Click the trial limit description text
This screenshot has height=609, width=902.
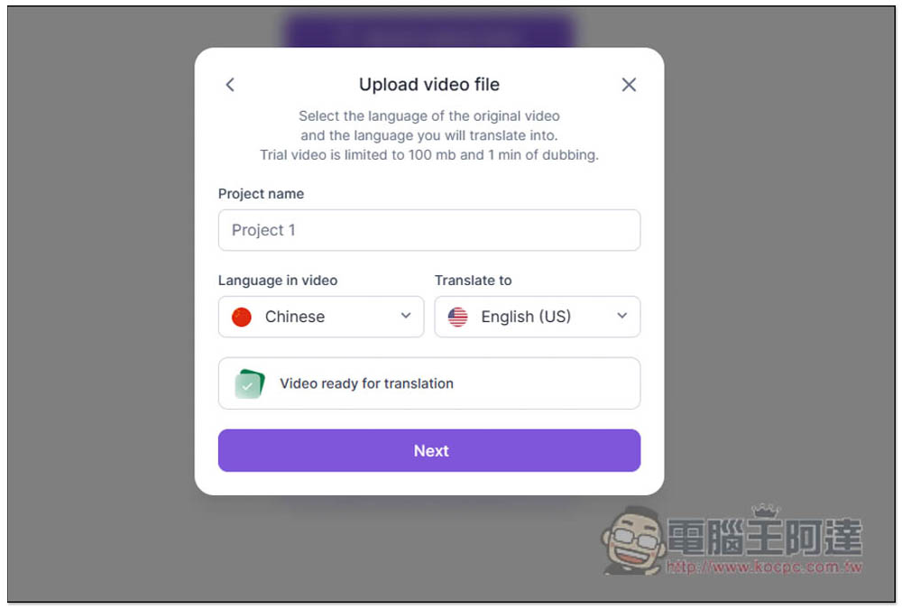click(x=429, y=155)
